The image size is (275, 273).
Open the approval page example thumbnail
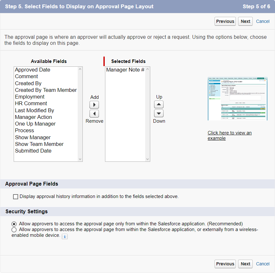[x=237, y=99]
